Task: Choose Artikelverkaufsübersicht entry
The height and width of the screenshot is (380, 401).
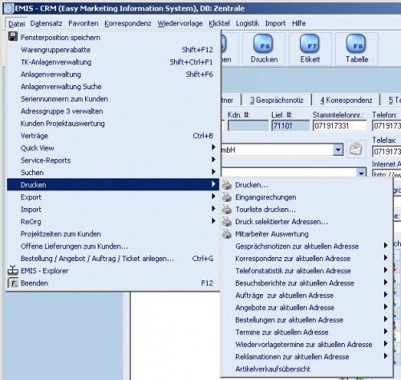Action: [306, 369]
